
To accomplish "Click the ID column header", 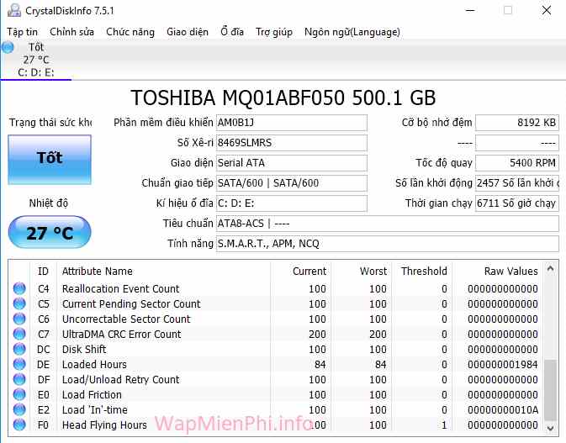I will [43, 272].
